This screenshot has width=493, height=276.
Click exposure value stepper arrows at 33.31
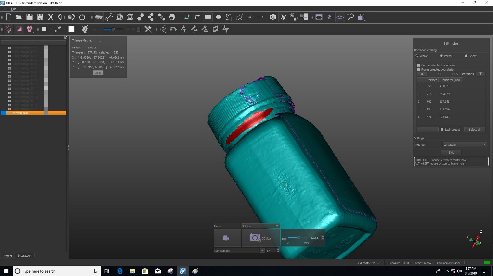323,238
